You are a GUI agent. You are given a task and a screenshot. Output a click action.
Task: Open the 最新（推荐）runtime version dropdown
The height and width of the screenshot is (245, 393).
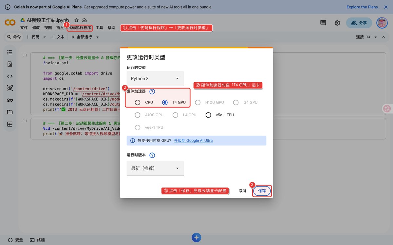155,168
